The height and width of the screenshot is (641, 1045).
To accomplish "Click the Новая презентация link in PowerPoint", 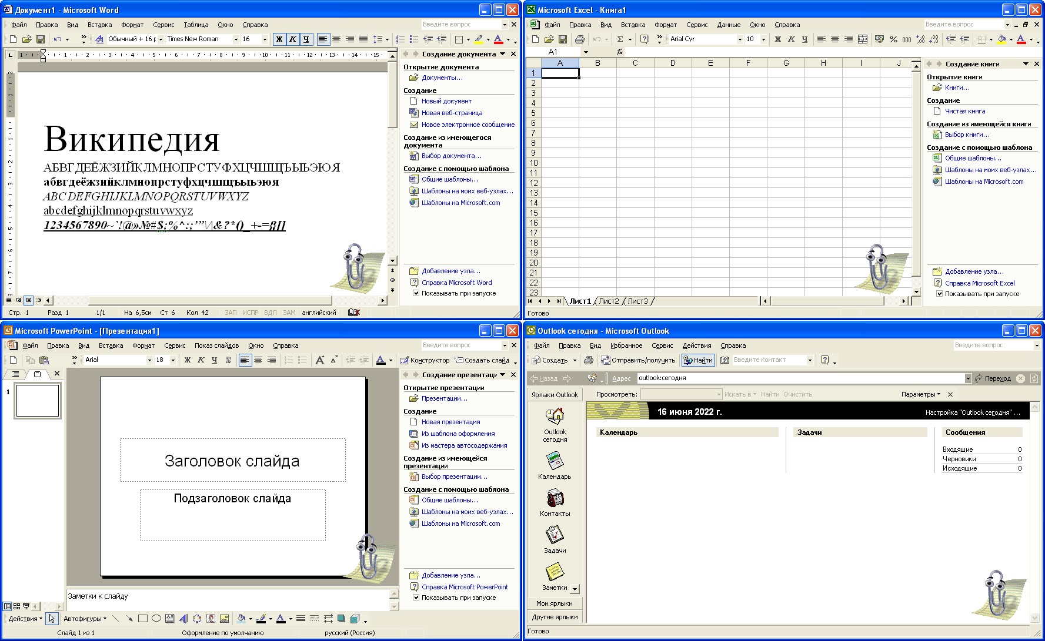I will click(x=450, y=422).
